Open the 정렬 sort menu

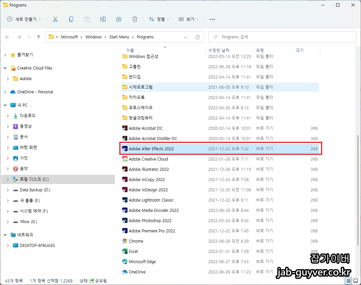159,19
